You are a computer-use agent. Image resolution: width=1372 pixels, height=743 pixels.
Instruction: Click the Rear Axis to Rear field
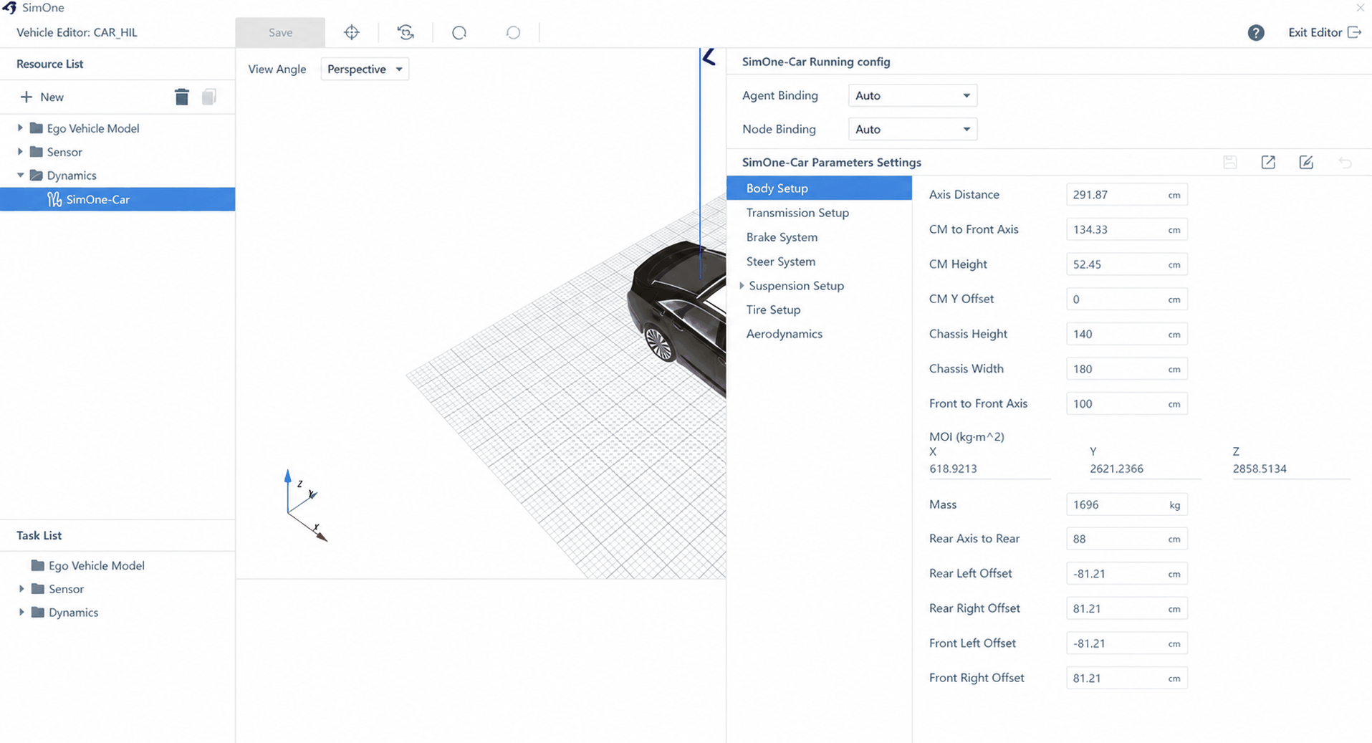tap(1126, 539)
